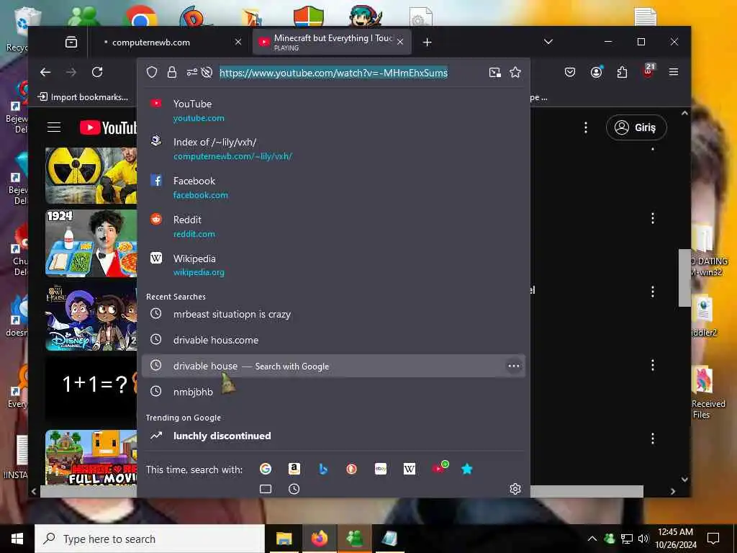List all tabs with the chevron dropdown
737x553 pixels.
tap(548, 42)
